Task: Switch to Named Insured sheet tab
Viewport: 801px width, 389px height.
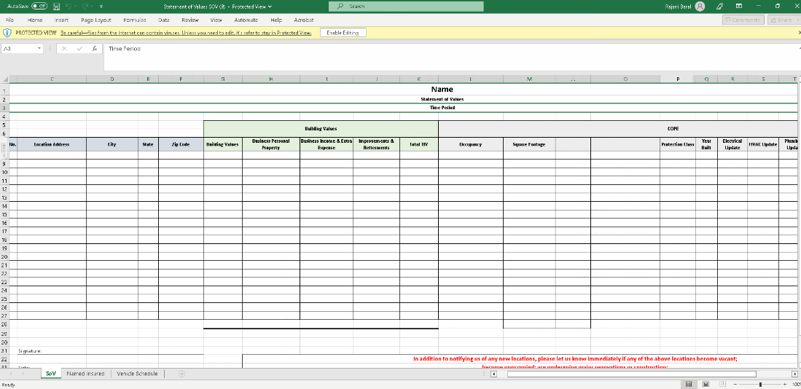Action: [85, 374]
